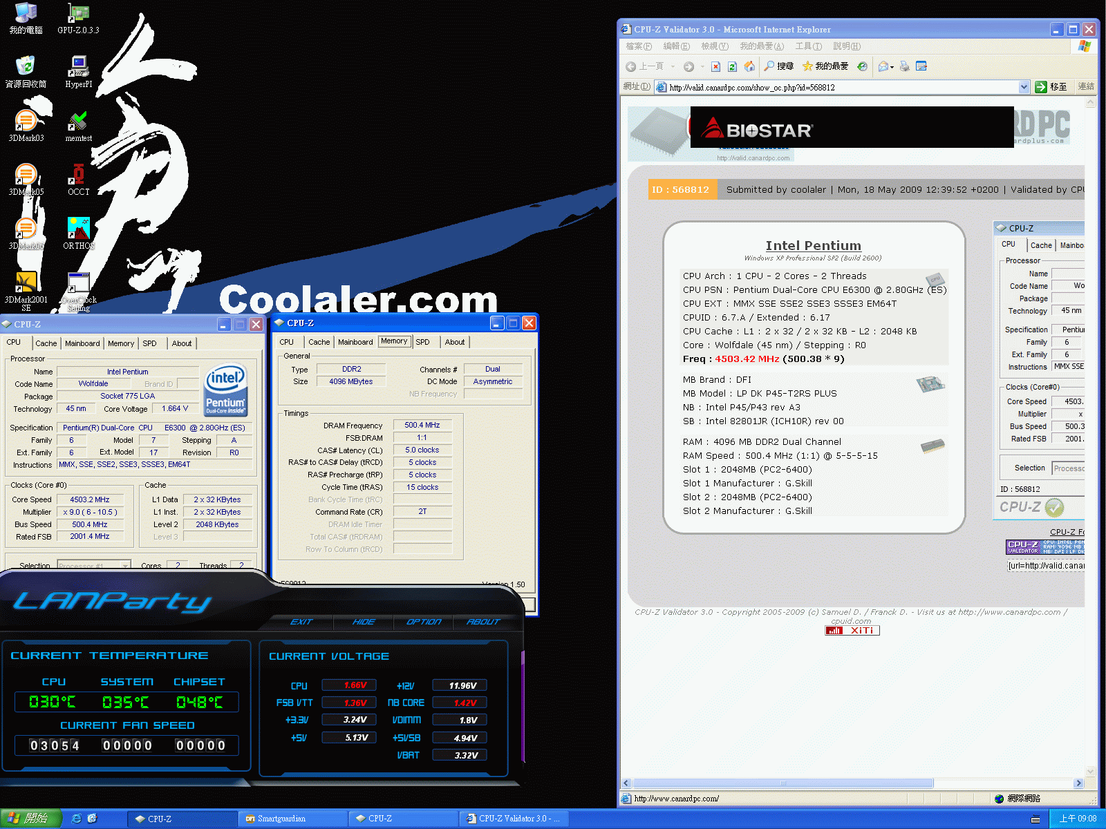Launch the 3DMark2001 SE desktop shortcut
1106x829 pixels.
[26, 291]
